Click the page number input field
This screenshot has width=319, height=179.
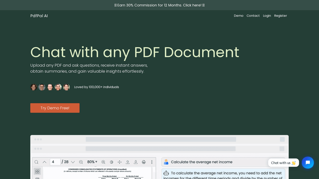pyautogui.click(x=55, y=162)
